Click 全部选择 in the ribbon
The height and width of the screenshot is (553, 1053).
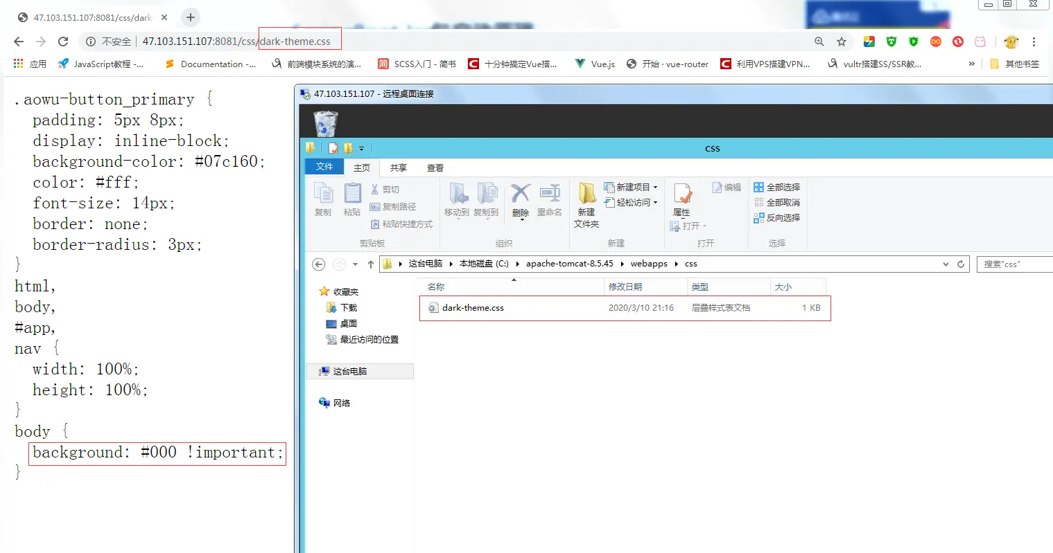pos(777,187)
